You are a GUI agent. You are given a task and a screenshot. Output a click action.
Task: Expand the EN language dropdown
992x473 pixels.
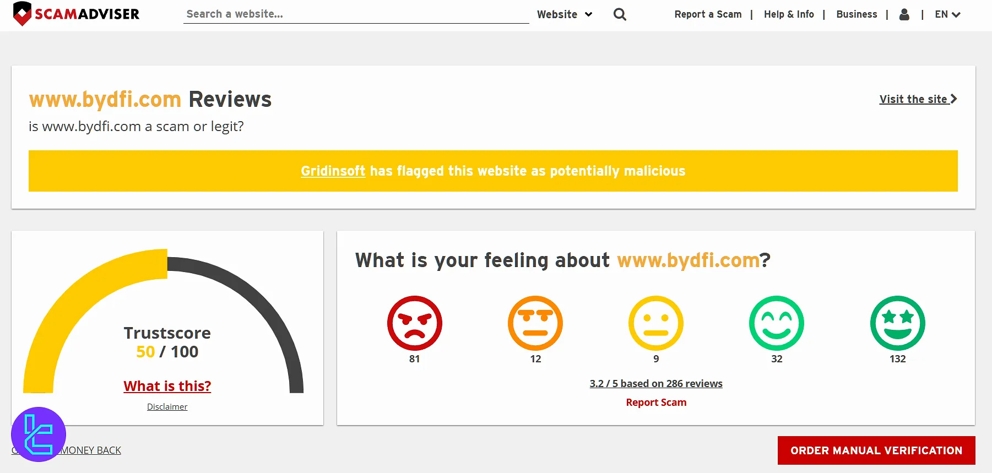point(947,14)
